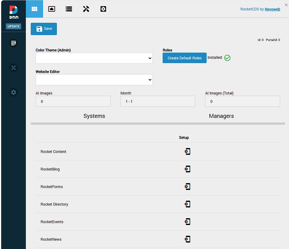Select the RocketBlog row text

50,169
